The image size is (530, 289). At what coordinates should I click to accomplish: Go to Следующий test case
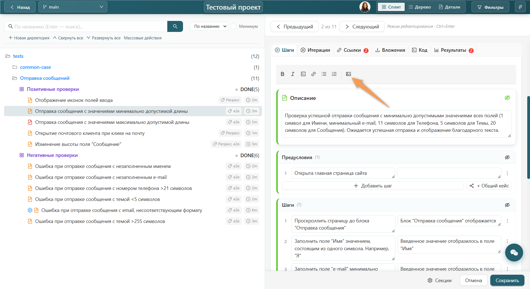[x=362, y=26]
